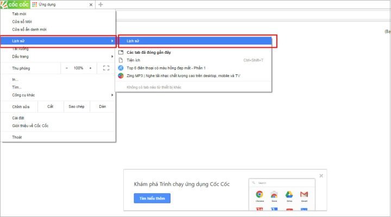The width and height of the screenshot is (391, 217).
Task: Click the Tìm hiểu thêm button
Action: click(x=152, y=199)
